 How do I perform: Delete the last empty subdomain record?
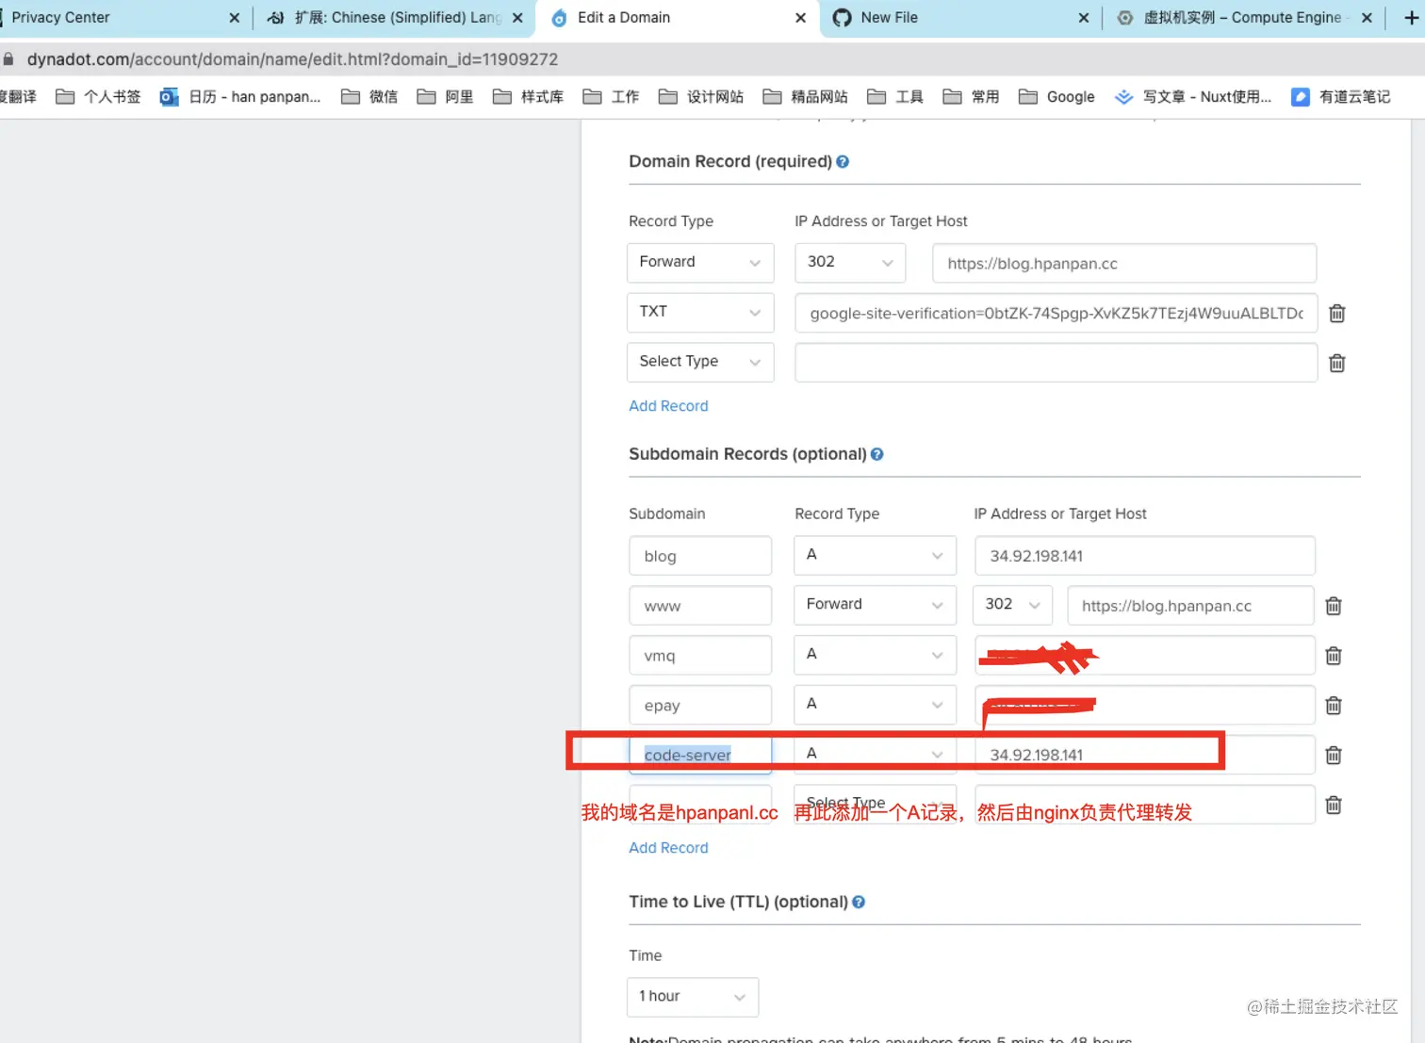click(x=1334, y=805)
